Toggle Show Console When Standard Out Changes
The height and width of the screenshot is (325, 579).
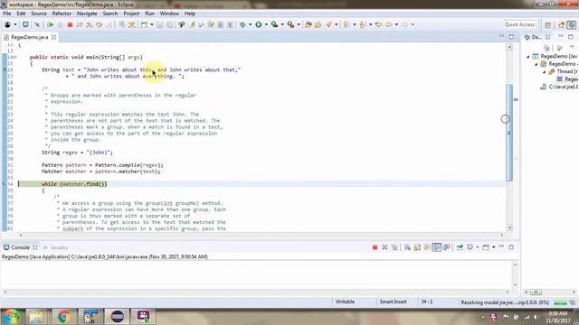[x=437, y=247]
